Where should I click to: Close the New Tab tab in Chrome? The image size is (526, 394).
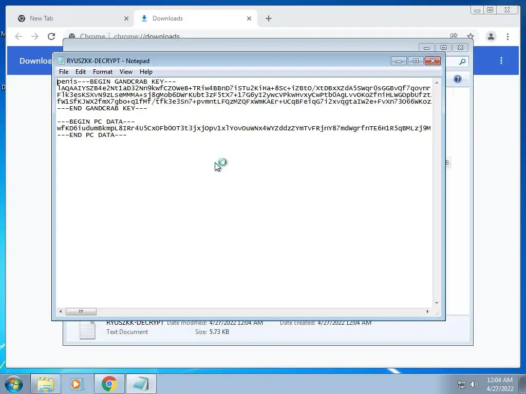pyautogui.click(x=126, y=19)
